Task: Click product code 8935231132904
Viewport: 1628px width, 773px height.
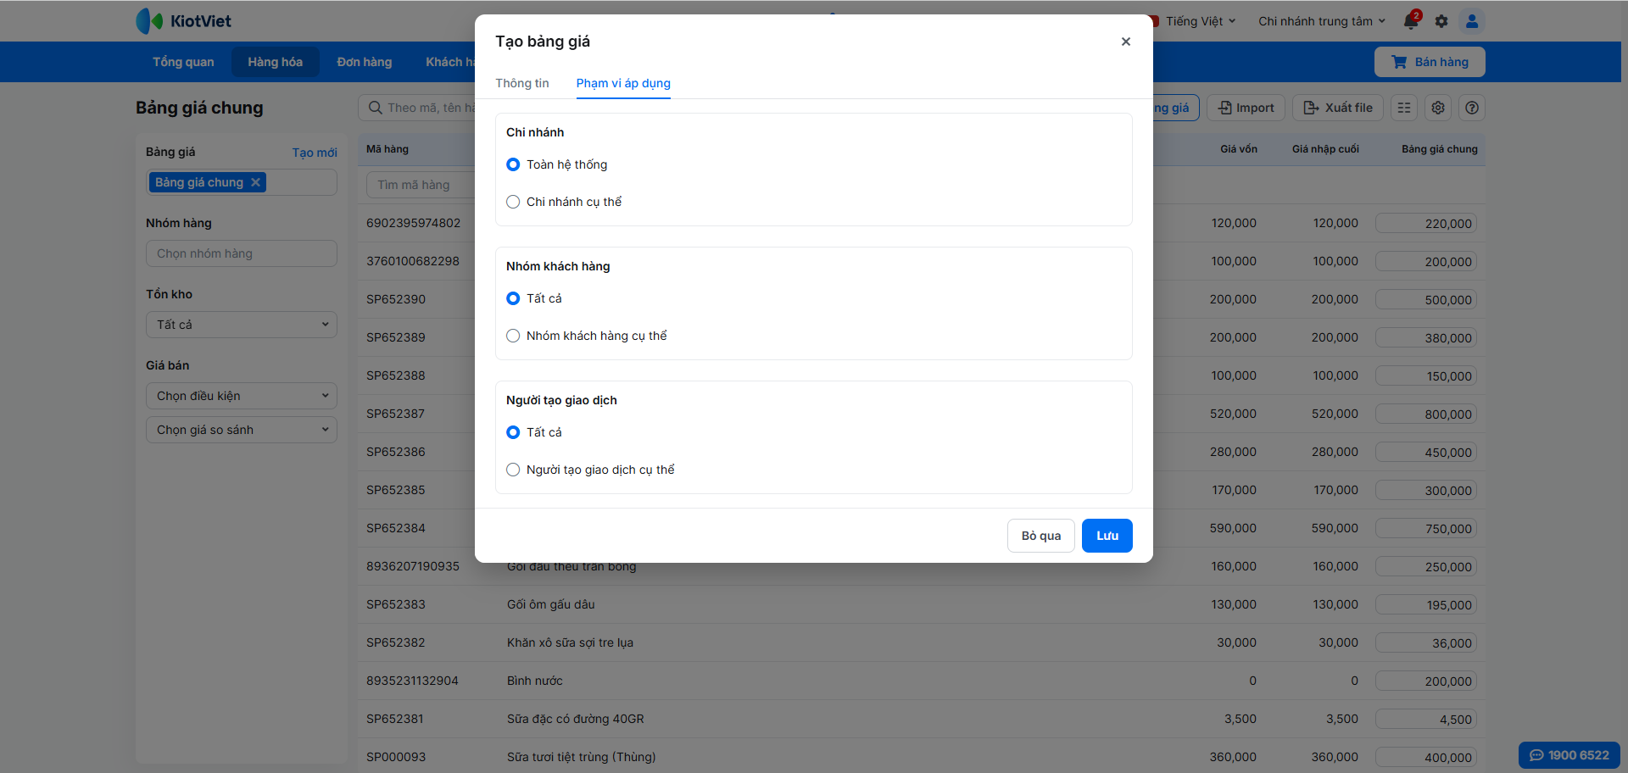Action: click(x=412, y=681)
